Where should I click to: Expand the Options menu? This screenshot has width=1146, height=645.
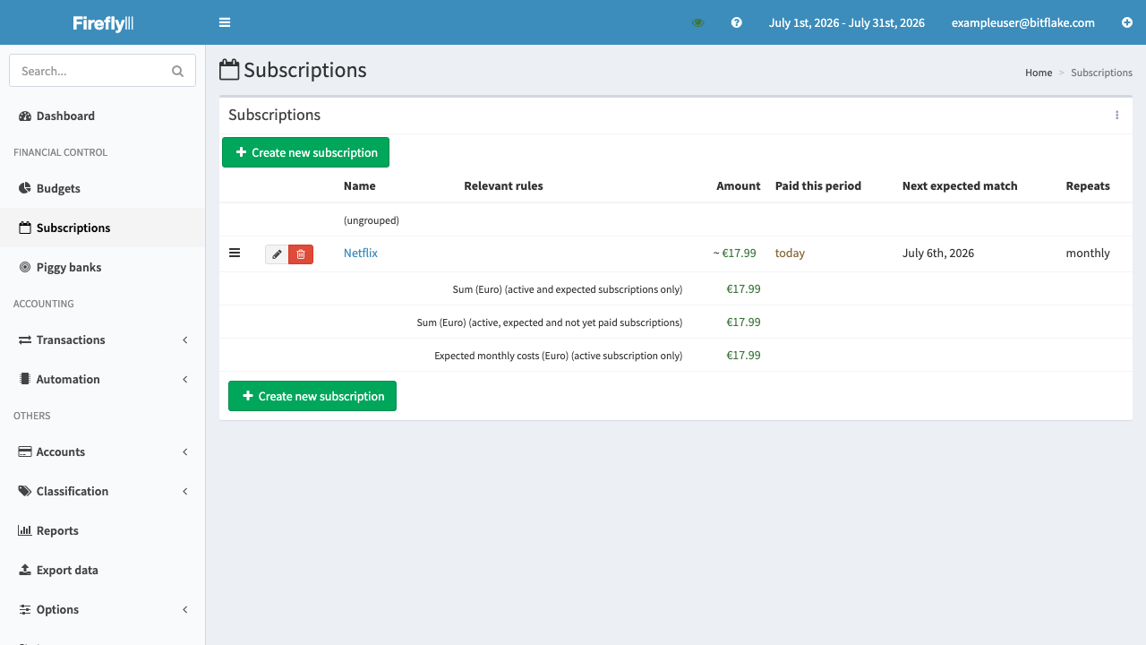click(103, 609)
